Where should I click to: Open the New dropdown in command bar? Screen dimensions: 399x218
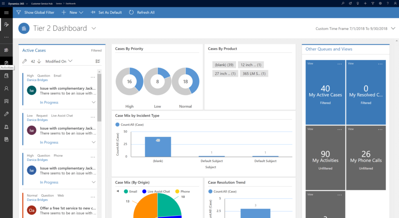72,12
